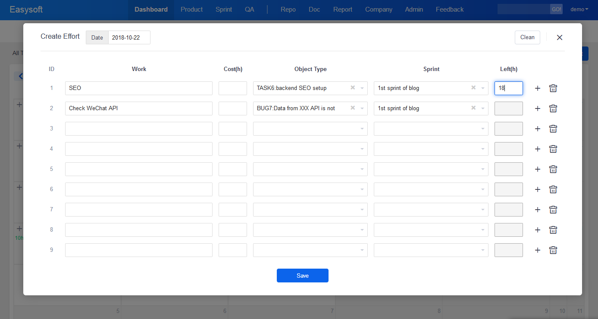
Task: Go to the QA section
Action: pos(249,9)
